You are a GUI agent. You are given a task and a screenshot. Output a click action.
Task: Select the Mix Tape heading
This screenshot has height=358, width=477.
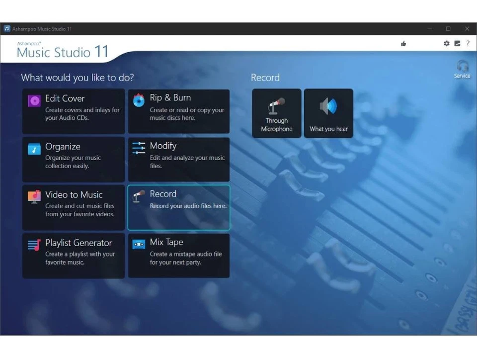click(x=166, y=242)
